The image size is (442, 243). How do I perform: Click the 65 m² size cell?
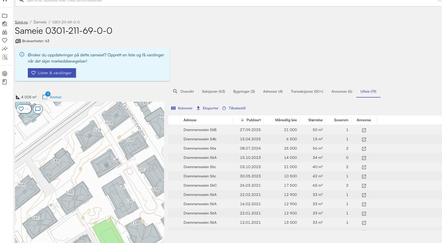(x=318, y=186)
